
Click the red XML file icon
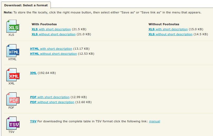pos(13,75)
